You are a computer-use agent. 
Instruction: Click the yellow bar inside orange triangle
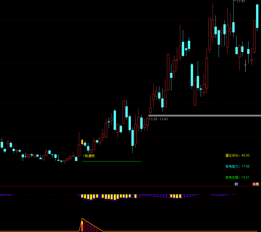[82, 226]
